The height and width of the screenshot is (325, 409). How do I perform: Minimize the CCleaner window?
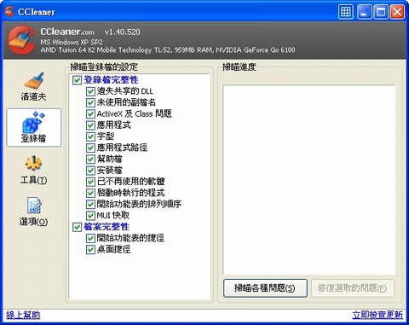tap(364, 12)
